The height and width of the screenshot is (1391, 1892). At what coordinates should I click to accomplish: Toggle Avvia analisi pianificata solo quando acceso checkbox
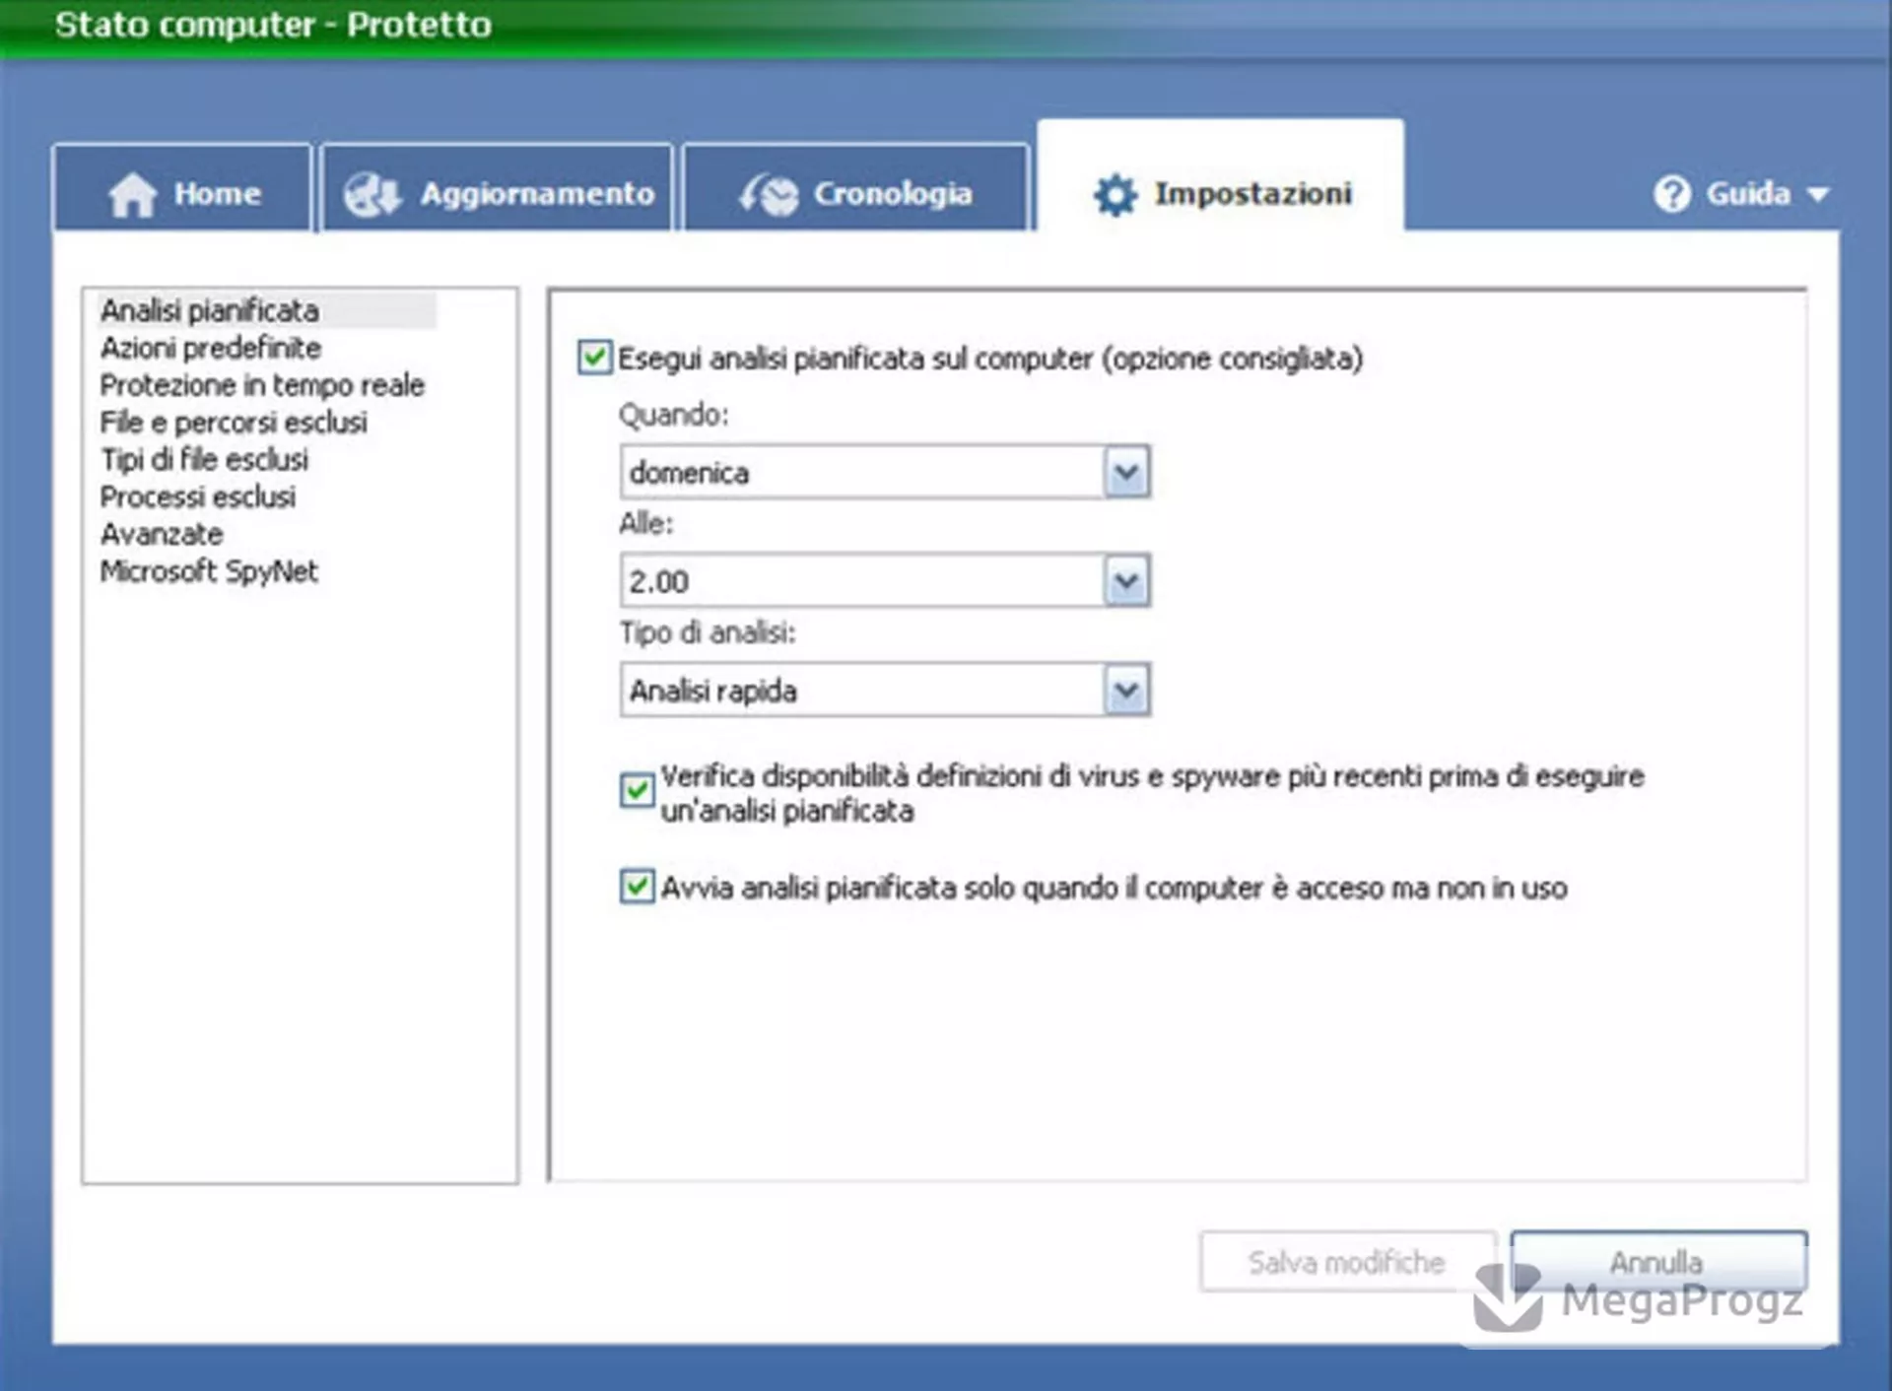638,887
